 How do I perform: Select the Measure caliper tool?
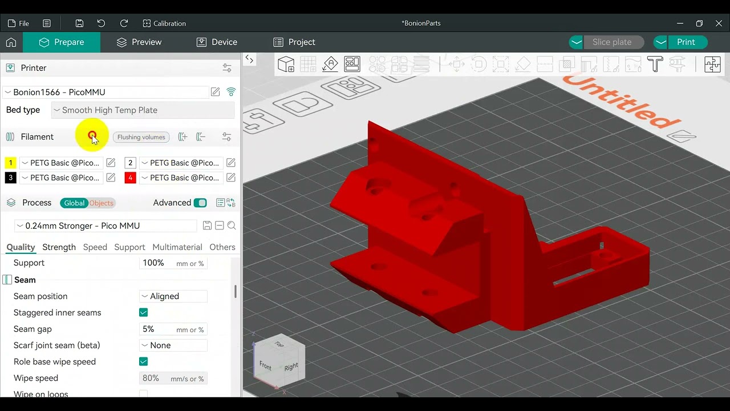click(677, 64)
